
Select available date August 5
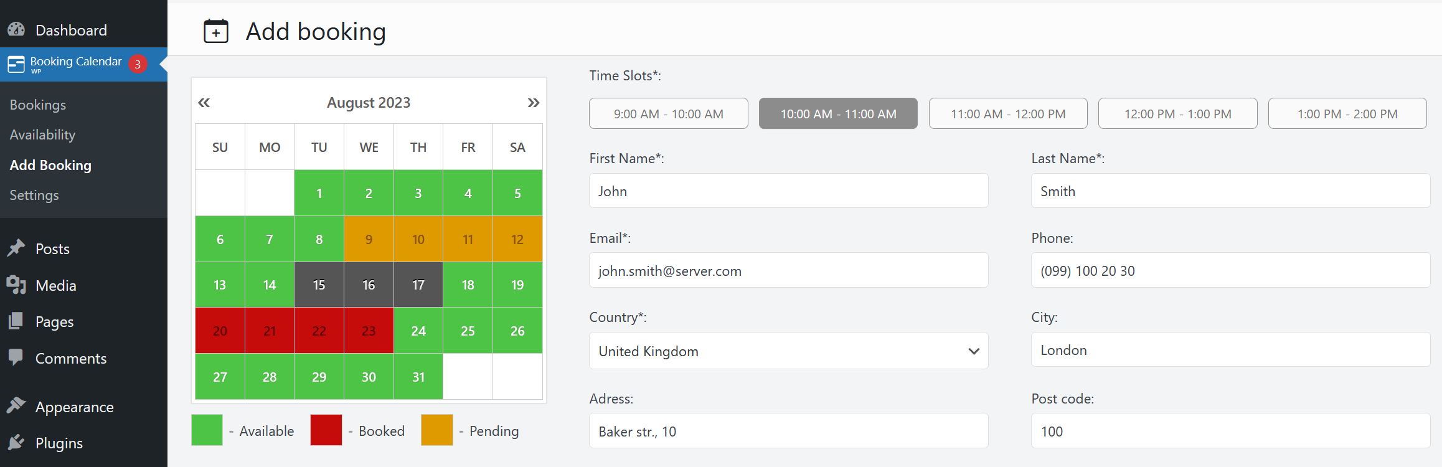click(517, 193)
